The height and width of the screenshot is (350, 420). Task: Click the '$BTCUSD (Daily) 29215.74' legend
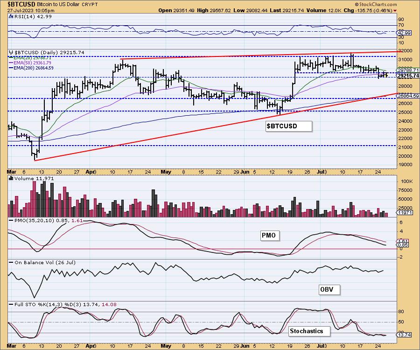[49, 52]
